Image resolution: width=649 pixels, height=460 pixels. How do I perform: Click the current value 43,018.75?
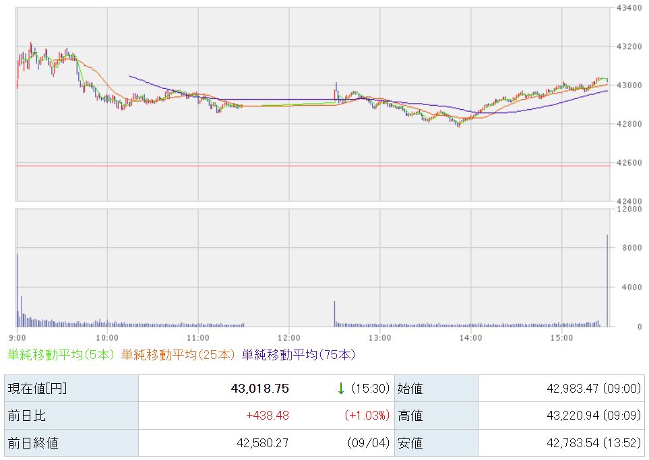click(260, 389)
